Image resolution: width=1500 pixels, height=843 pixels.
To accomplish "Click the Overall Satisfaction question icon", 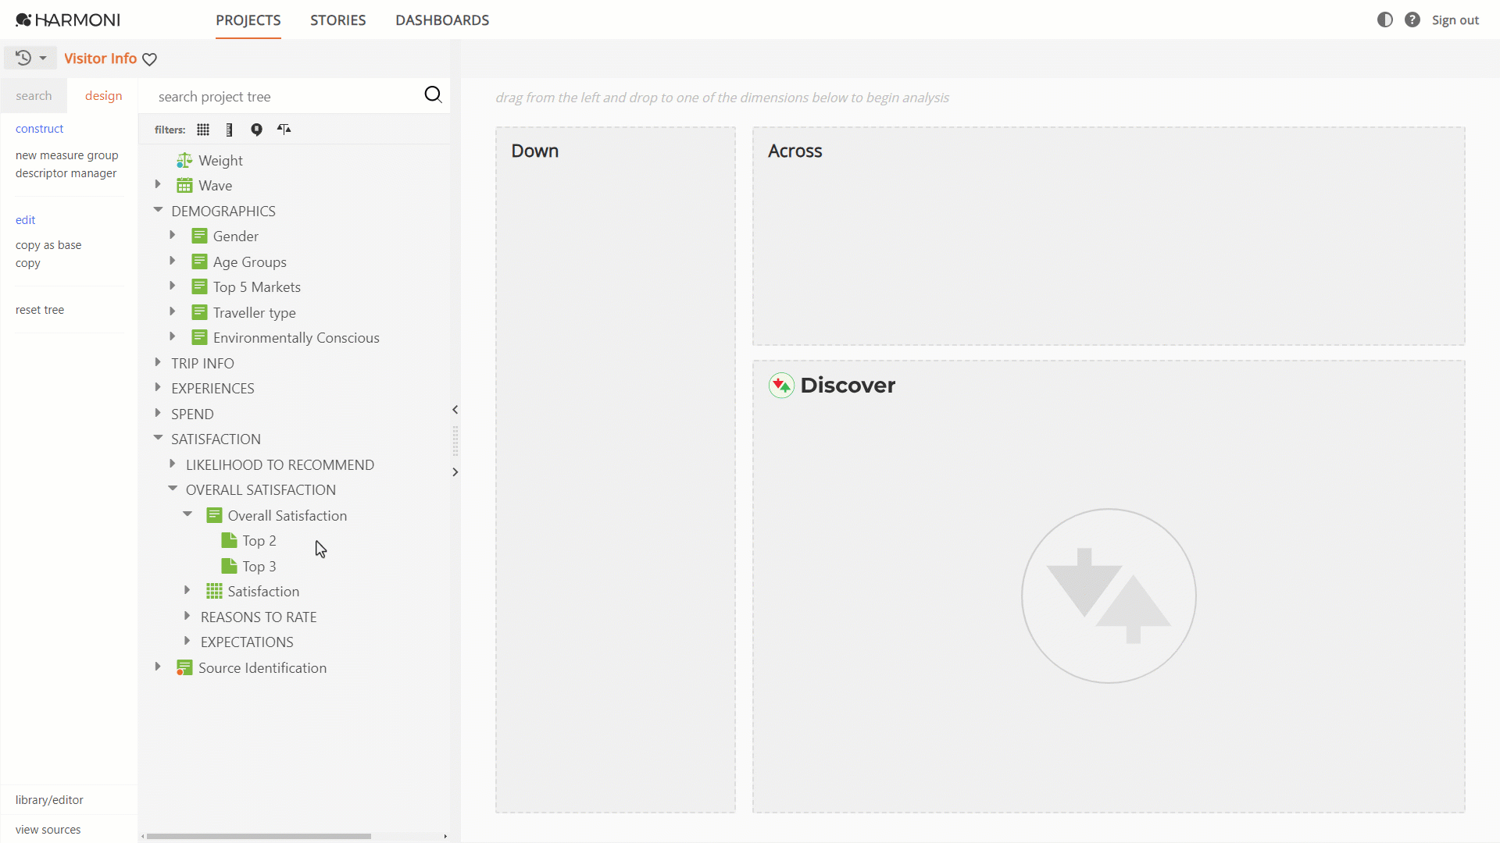I will [214, 515].
